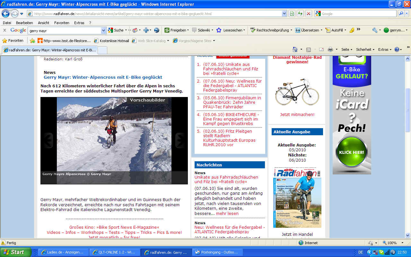Switch to Posteingang Outlook taskbar window
The height and width of the screenshot is (257, 411).
click(x=217, y=252)
